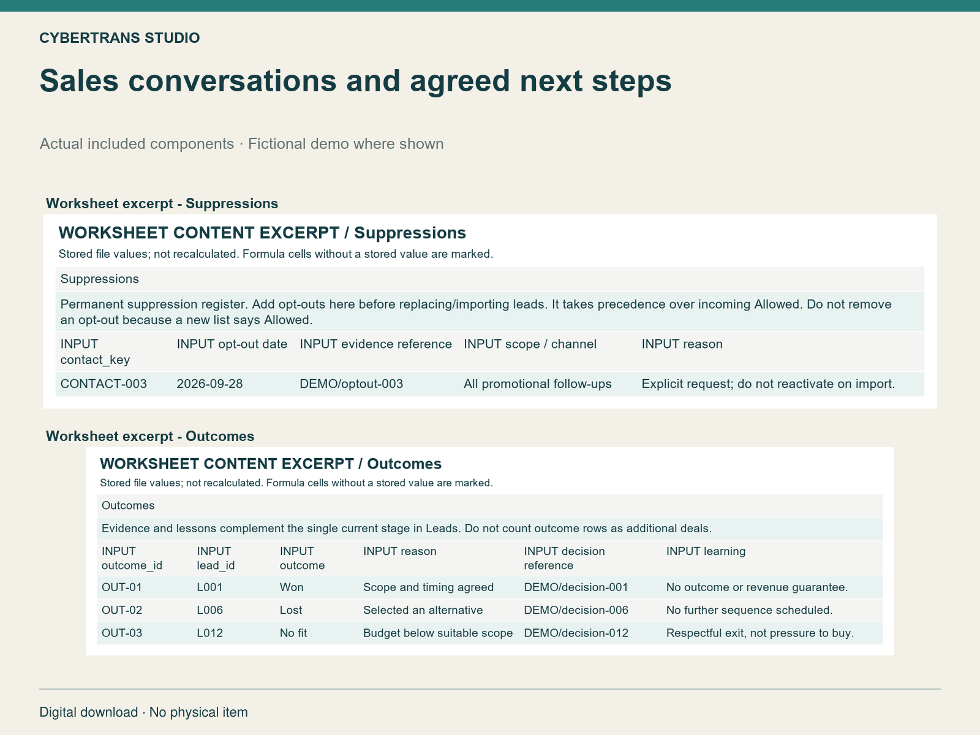Click the CYBERTRANS STUDIO brand text

pos(119,38)
